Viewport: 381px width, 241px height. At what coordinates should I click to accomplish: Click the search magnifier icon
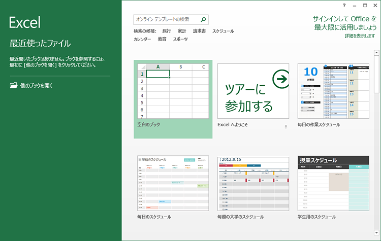203,19
